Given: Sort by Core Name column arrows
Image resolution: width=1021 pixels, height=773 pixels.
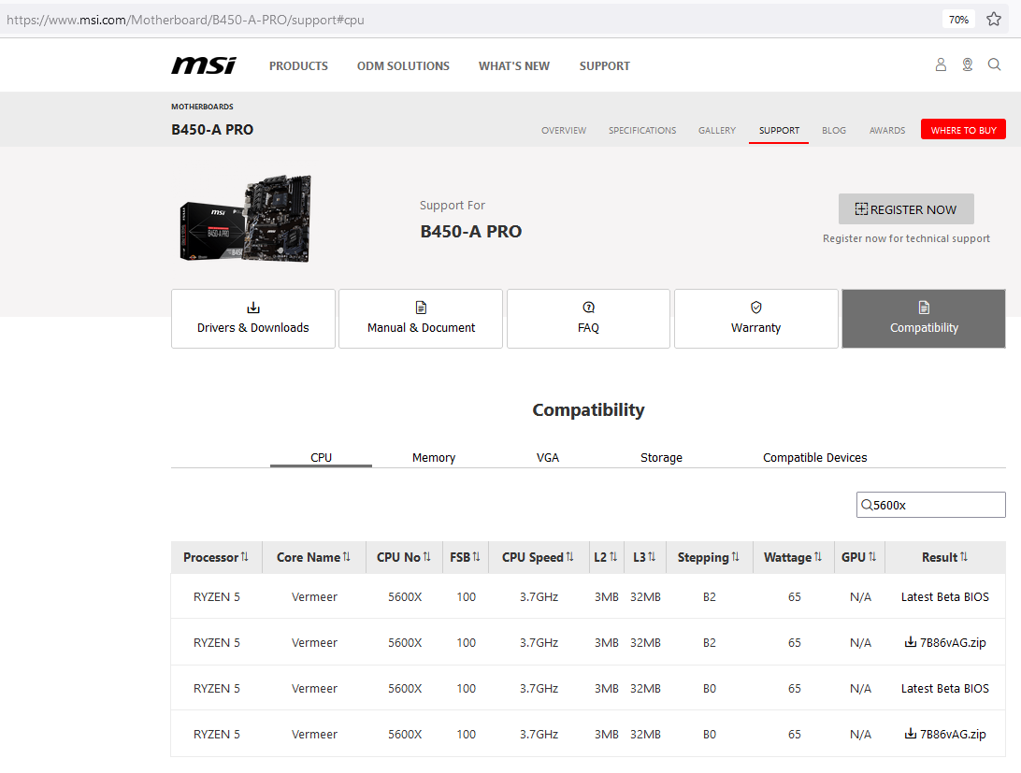Looking at the screenshot, I should click(x=346, y=557).
